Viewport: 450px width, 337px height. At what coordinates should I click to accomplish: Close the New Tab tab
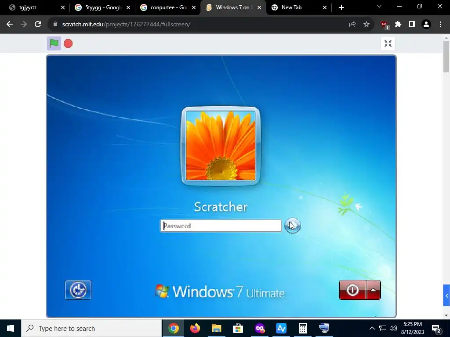325,7
